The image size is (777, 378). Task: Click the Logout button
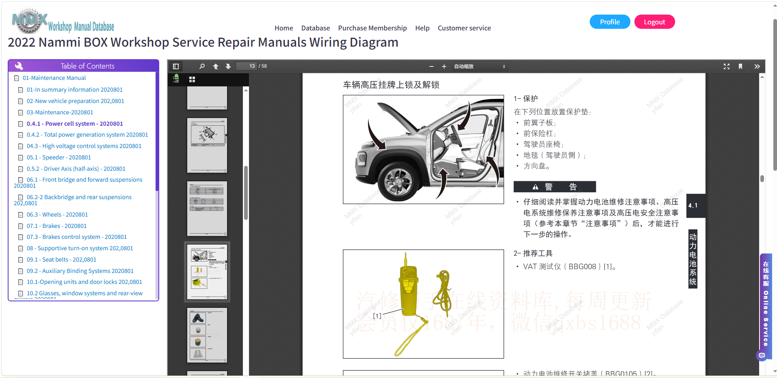point(654,22)
